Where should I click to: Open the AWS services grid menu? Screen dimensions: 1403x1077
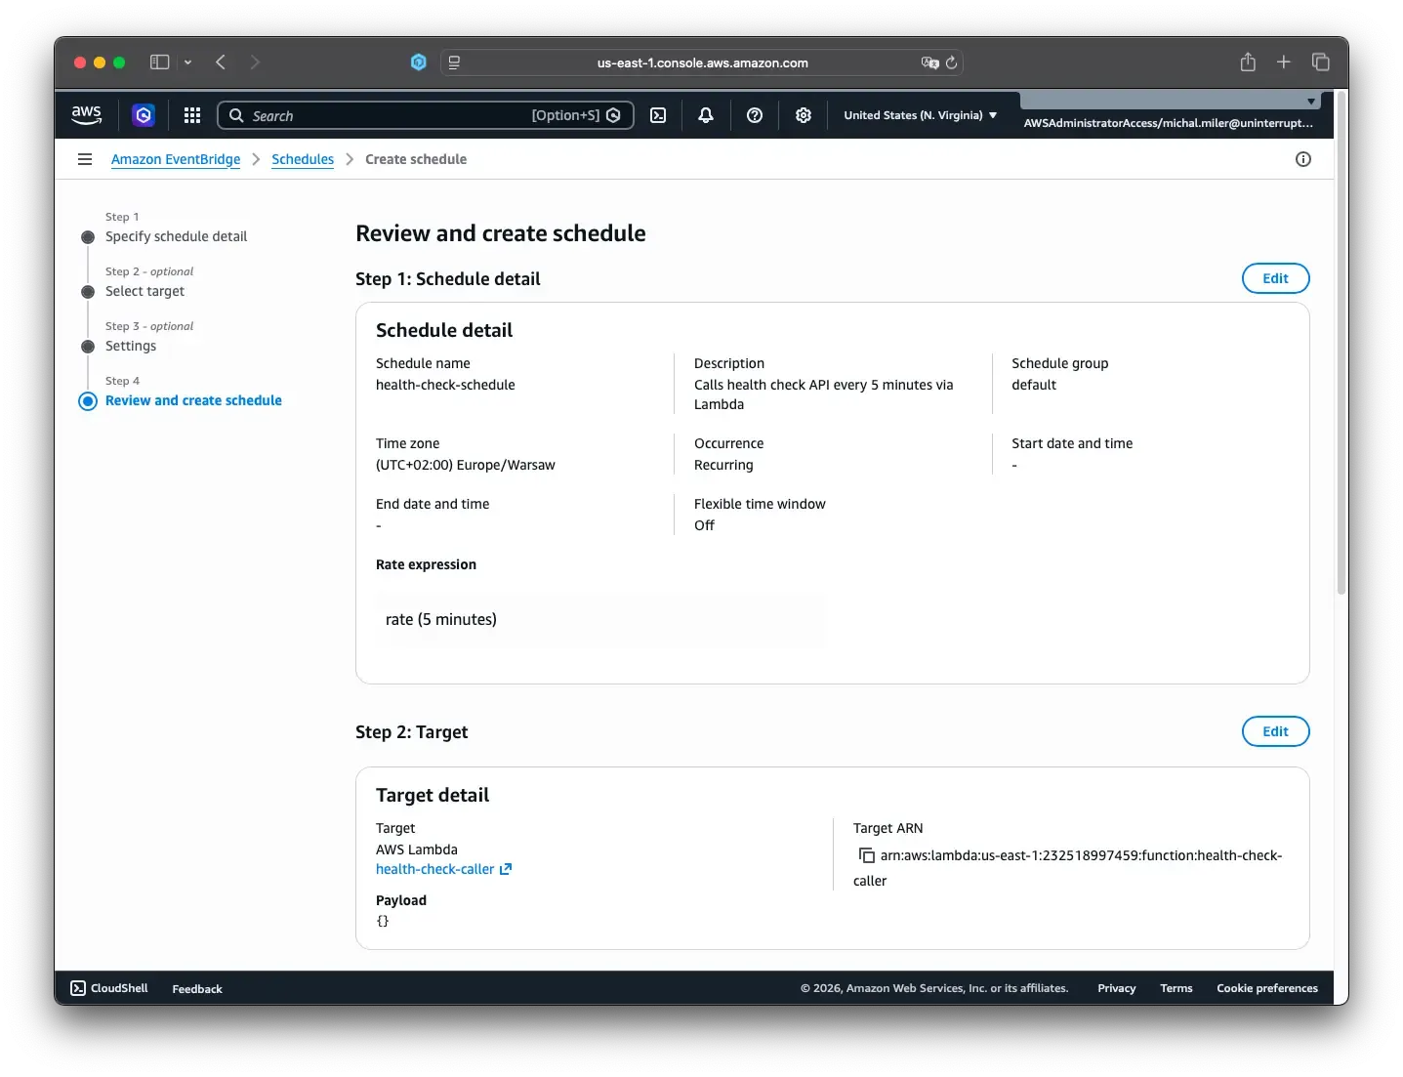[x=192, y=115]
